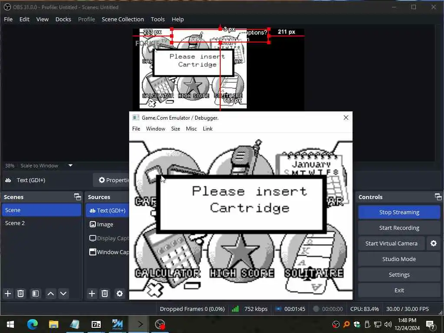The height and width of the screenshot is (333, 444).
Task: Open the View menu in OBS
Action: (42, 19)
